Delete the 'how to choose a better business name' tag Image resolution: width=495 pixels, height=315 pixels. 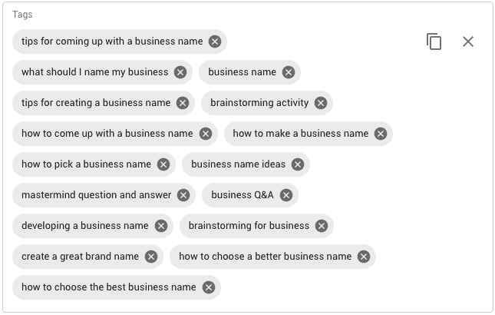point(364,257)
